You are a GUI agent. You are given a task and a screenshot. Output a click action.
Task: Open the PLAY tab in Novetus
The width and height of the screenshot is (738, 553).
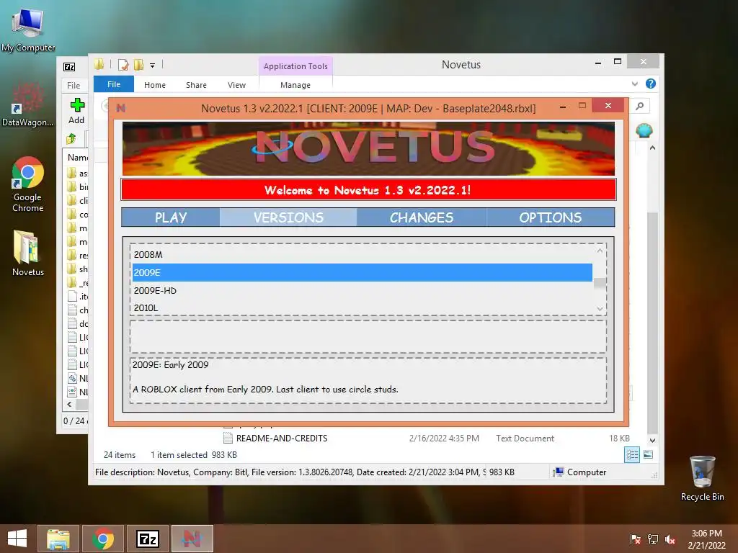point(171,217)
